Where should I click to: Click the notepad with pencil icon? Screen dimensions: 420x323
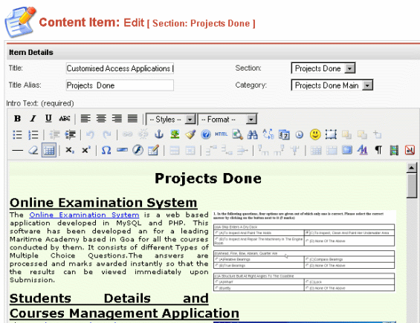153,151
